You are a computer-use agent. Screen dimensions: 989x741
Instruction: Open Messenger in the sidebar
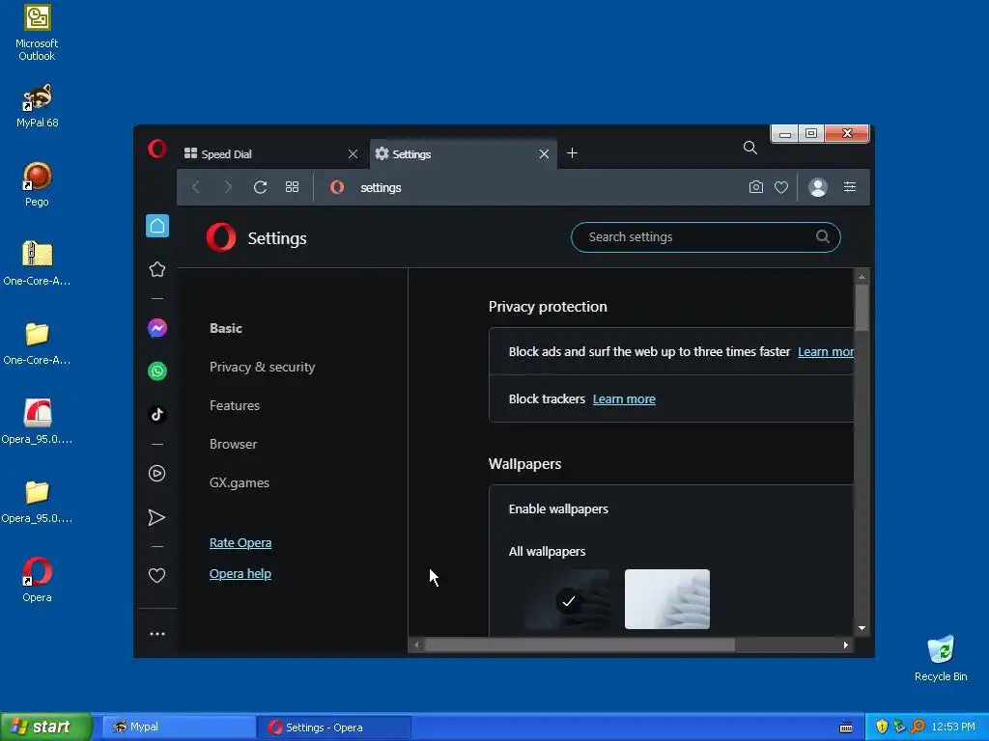coord(157,328)
